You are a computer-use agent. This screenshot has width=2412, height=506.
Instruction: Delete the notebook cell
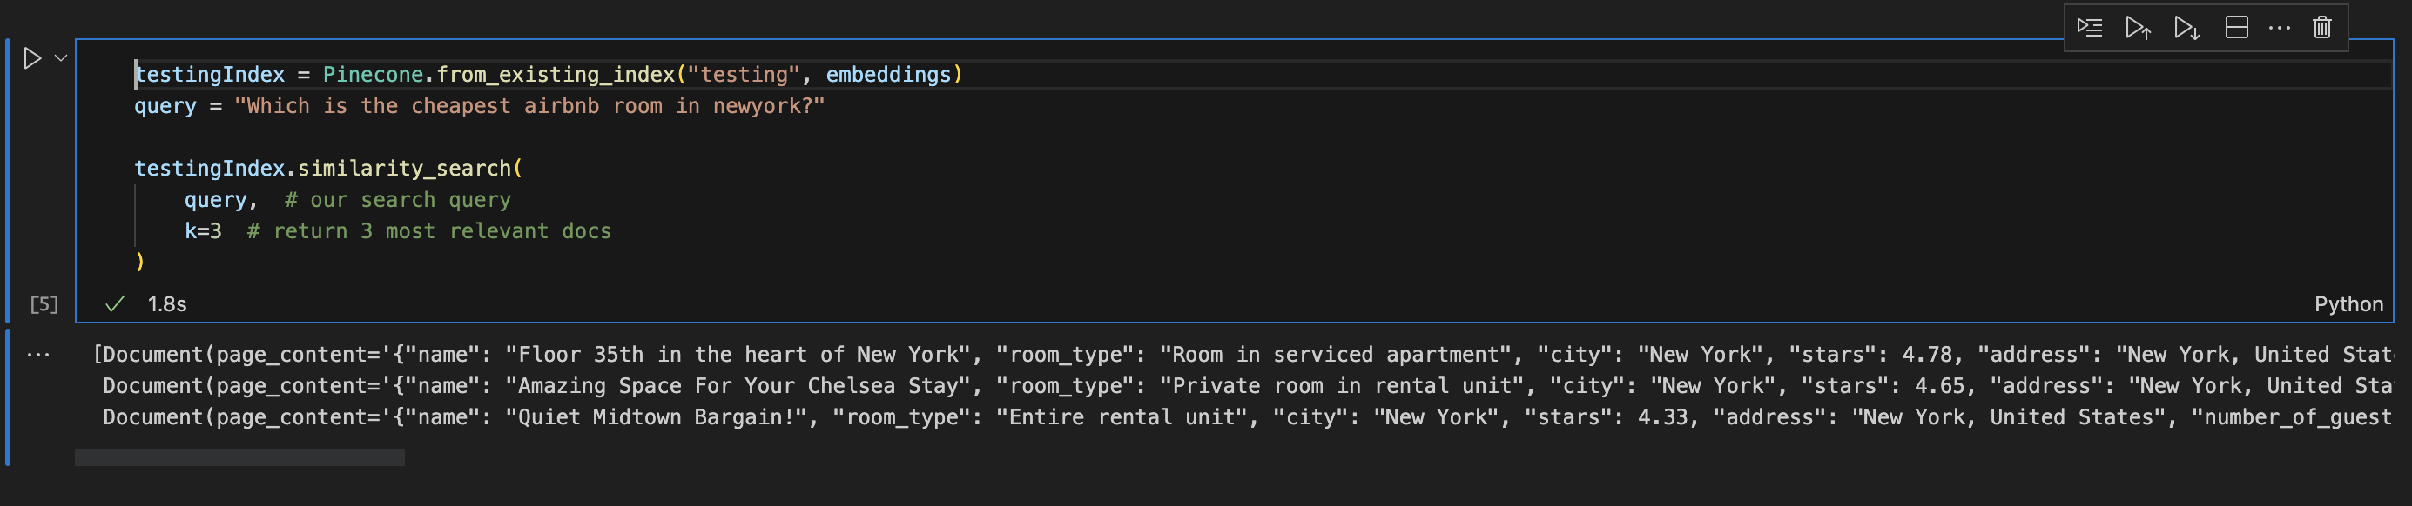2322,27
